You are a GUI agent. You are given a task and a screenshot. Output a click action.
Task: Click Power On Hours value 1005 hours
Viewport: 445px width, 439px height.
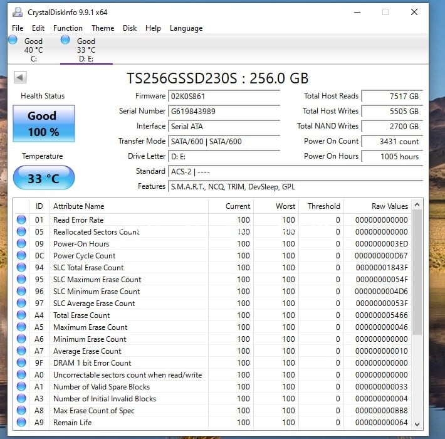click(x=392, y=156)
